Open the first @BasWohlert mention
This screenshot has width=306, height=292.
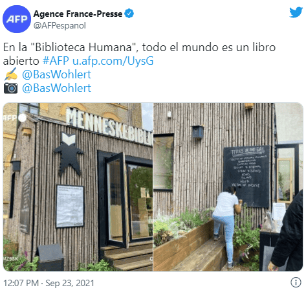[56, 74]
